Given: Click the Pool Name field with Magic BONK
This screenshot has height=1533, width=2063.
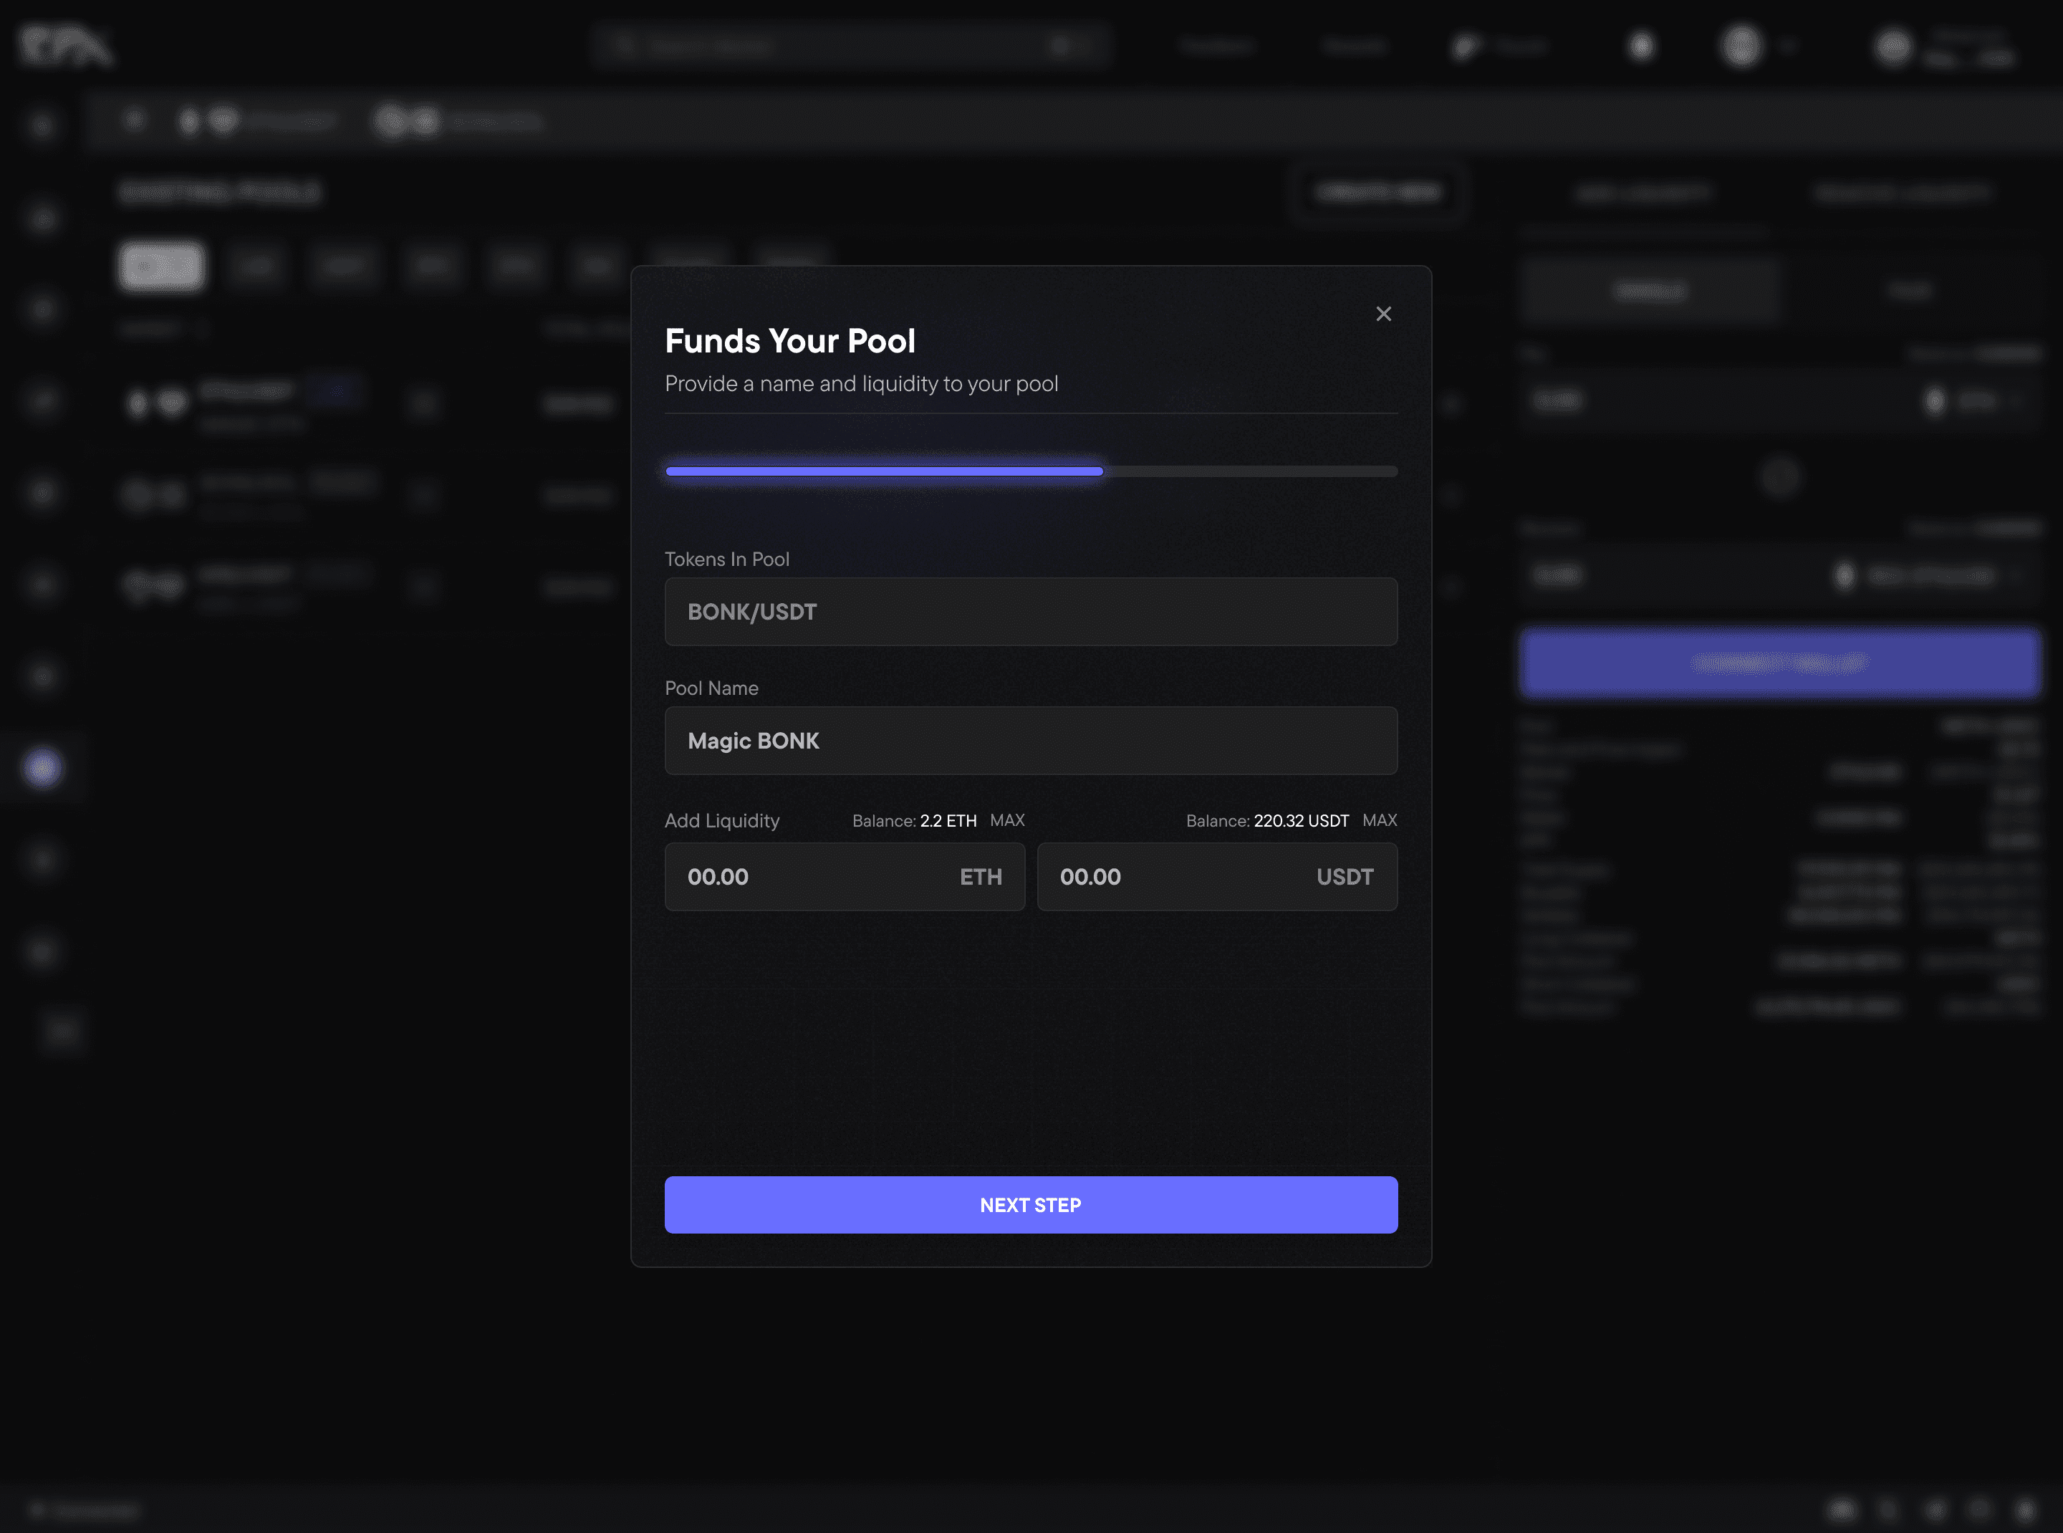Looking at the screenshot, I should [1030, 741].
